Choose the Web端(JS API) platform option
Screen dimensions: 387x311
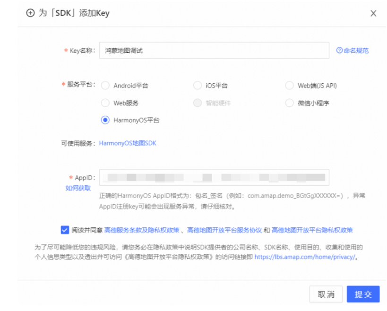click(x=289, y=86)
